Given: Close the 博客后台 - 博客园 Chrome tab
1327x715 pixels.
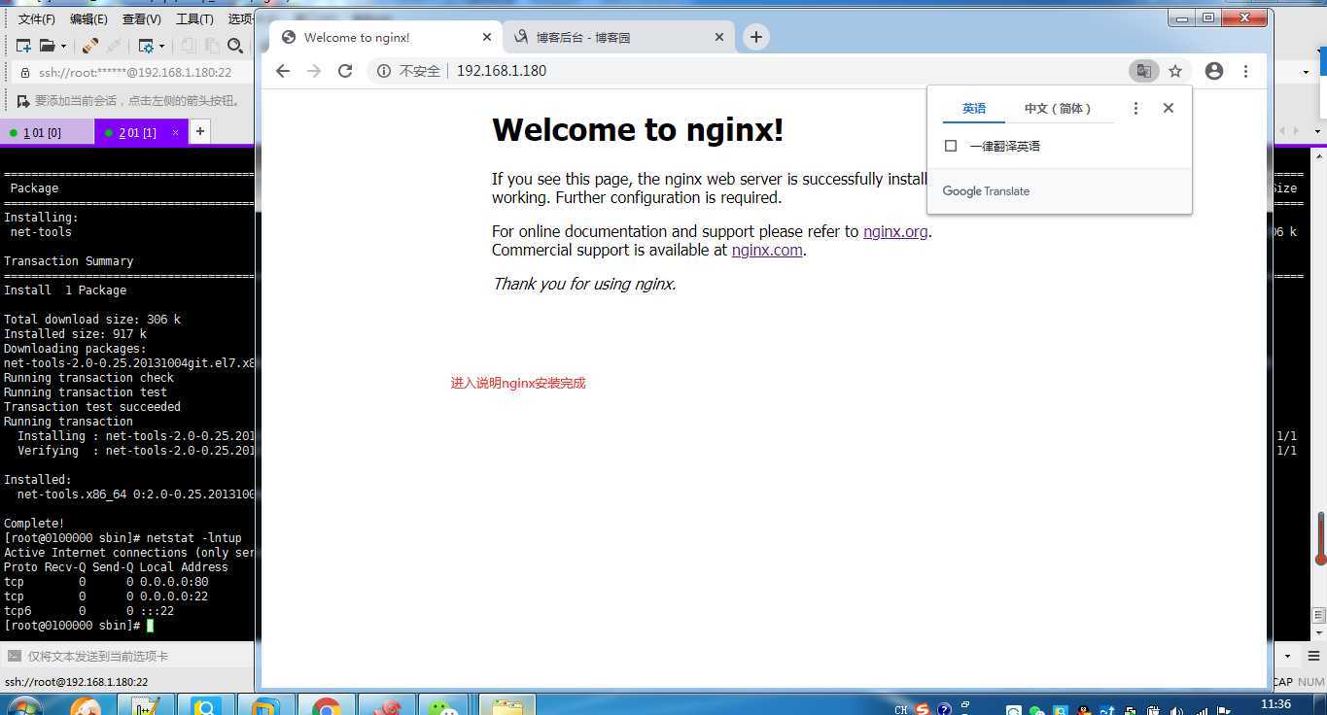Looking at the screenshot, I should coord(719,37).
